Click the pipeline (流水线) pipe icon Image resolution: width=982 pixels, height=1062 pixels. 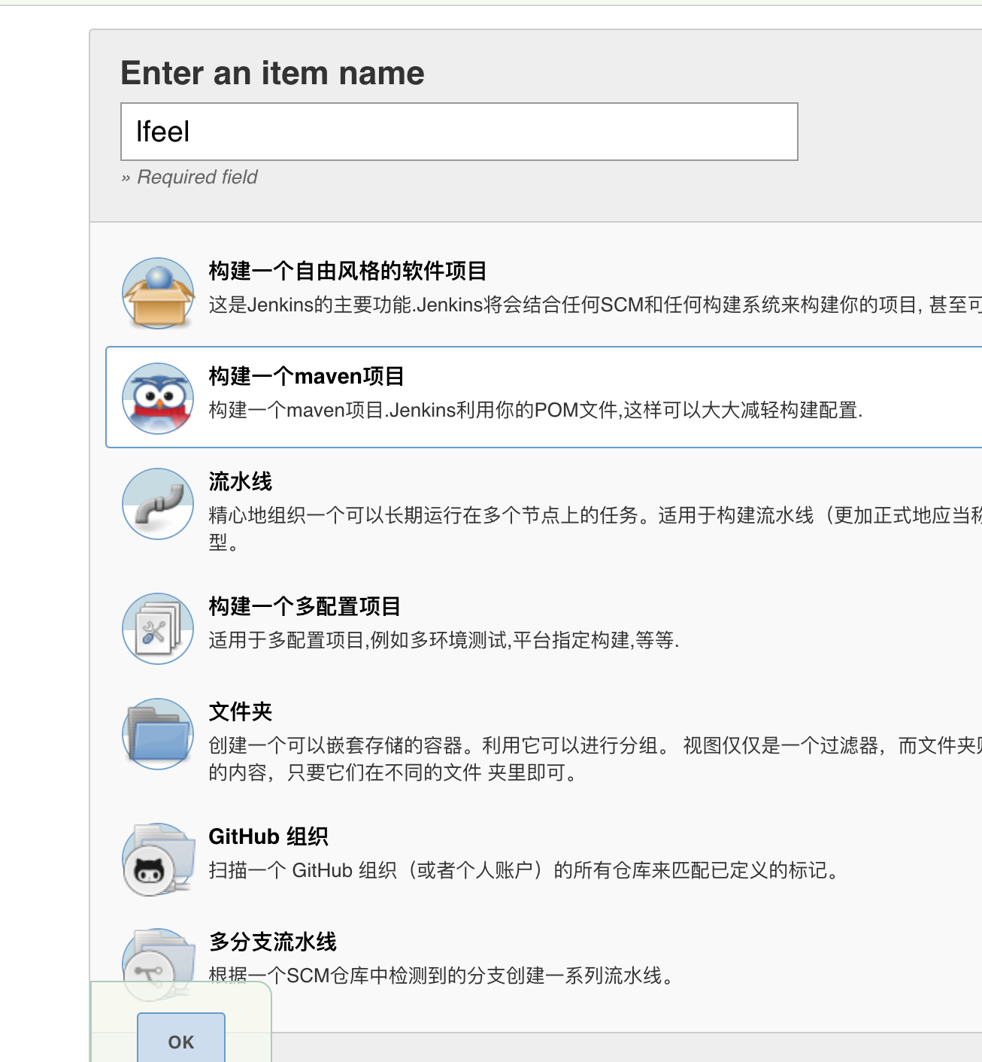(157, 504)
